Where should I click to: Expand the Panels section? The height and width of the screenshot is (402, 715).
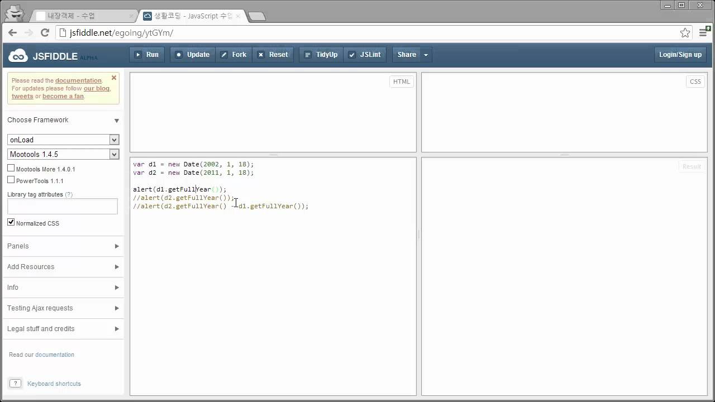pos(63,246)
